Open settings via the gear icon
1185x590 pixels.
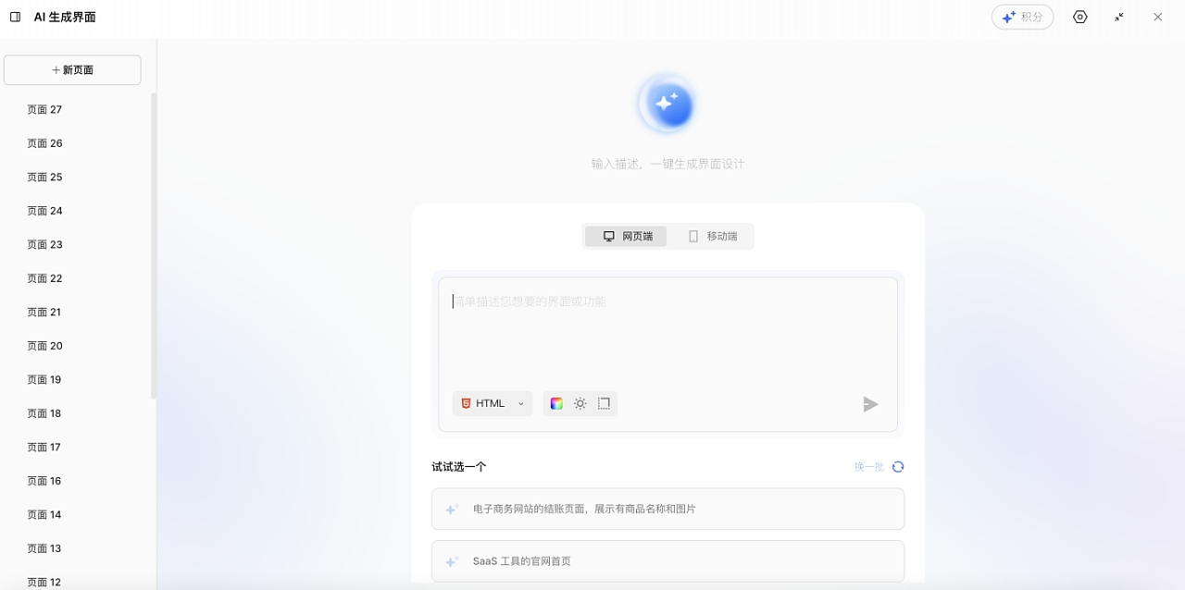pyautogui.click(x=1079, y=17)
